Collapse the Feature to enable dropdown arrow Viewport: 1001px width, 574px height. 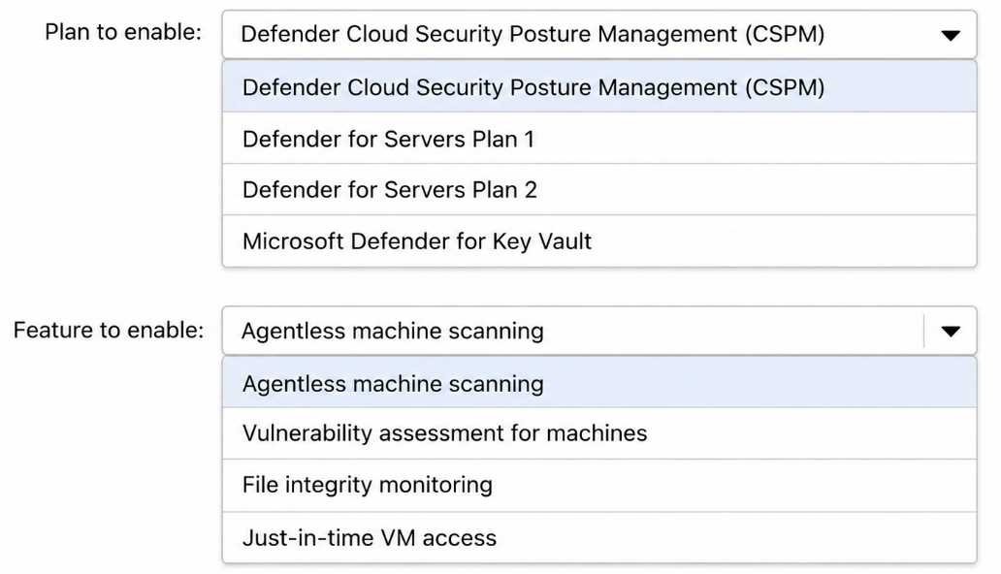951,331
